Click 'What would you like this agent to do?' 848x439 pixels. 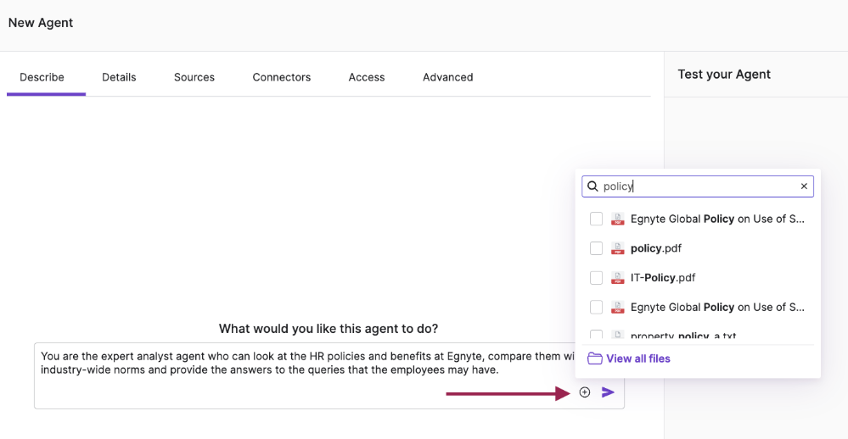[x=329, y=329]
